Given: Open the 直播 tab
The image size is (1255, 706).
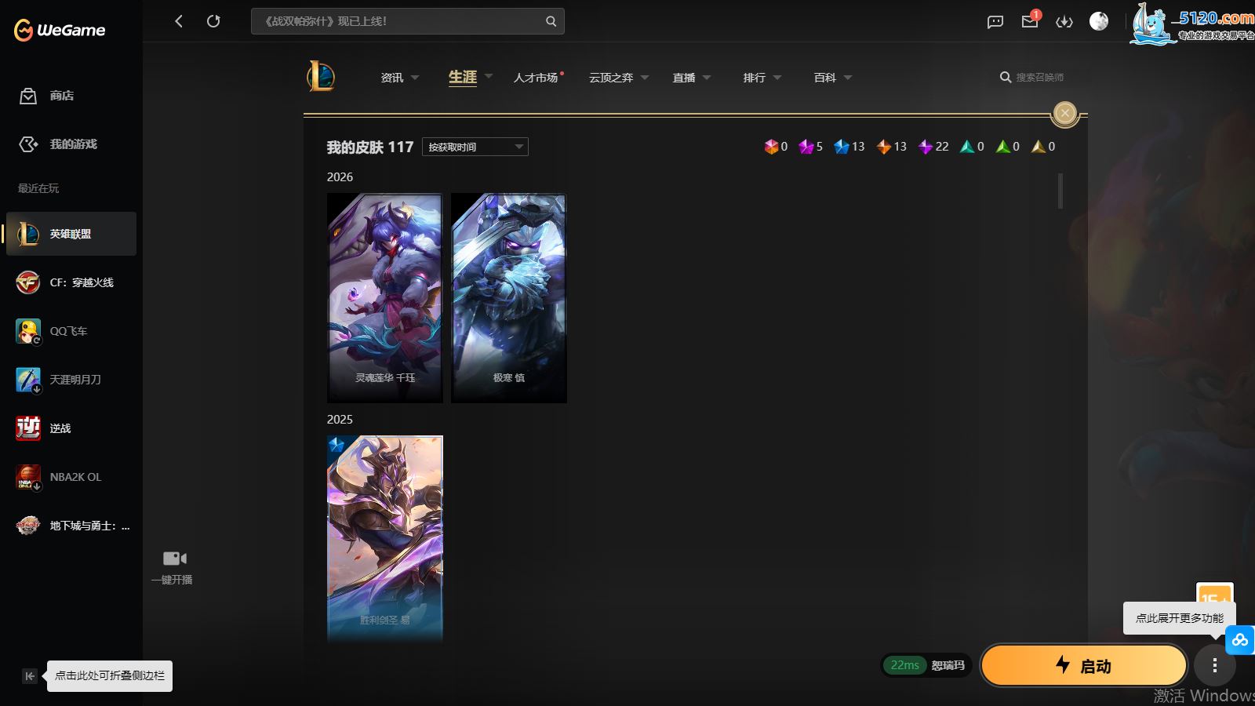Looking at the screenshot, I should 684,78.
